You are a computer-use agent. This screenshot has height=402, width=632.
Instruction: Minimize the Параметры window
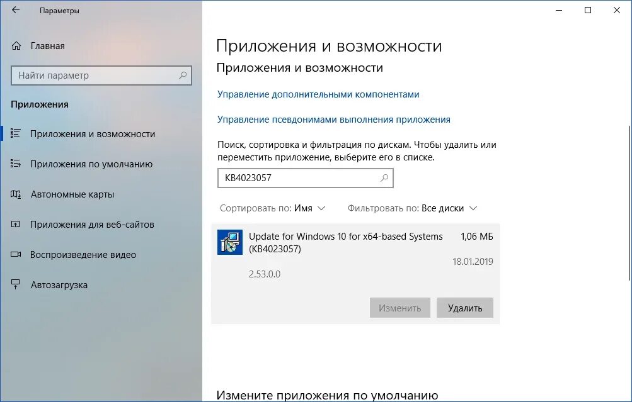pos(559,11)
